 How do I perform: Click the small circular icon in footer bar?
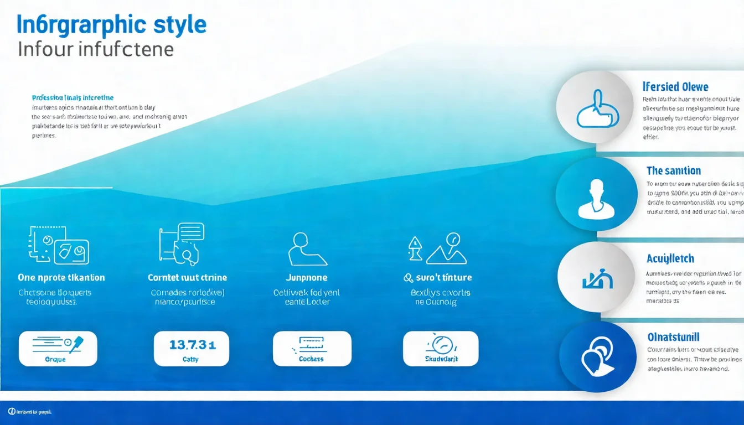point(12,412)
